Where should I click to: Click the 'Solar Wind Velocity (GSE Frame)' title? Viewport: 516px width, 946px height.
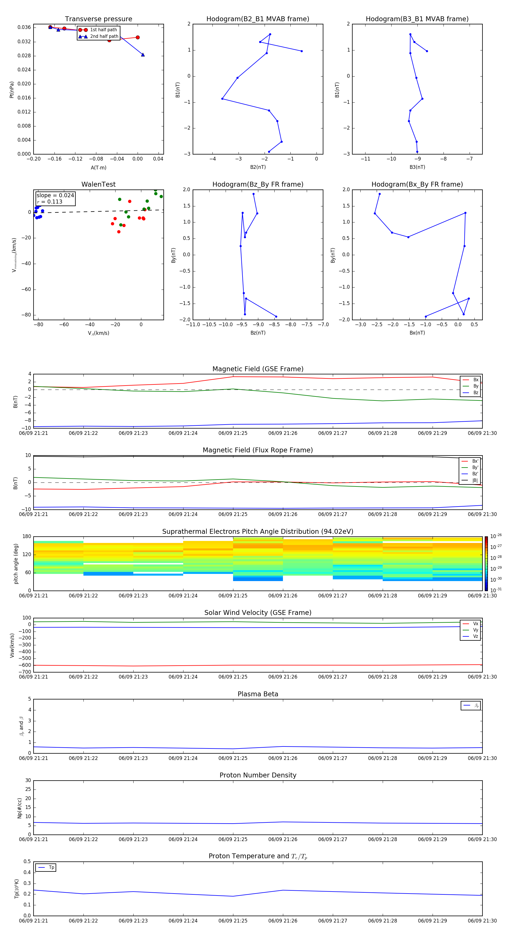(258, 613)
